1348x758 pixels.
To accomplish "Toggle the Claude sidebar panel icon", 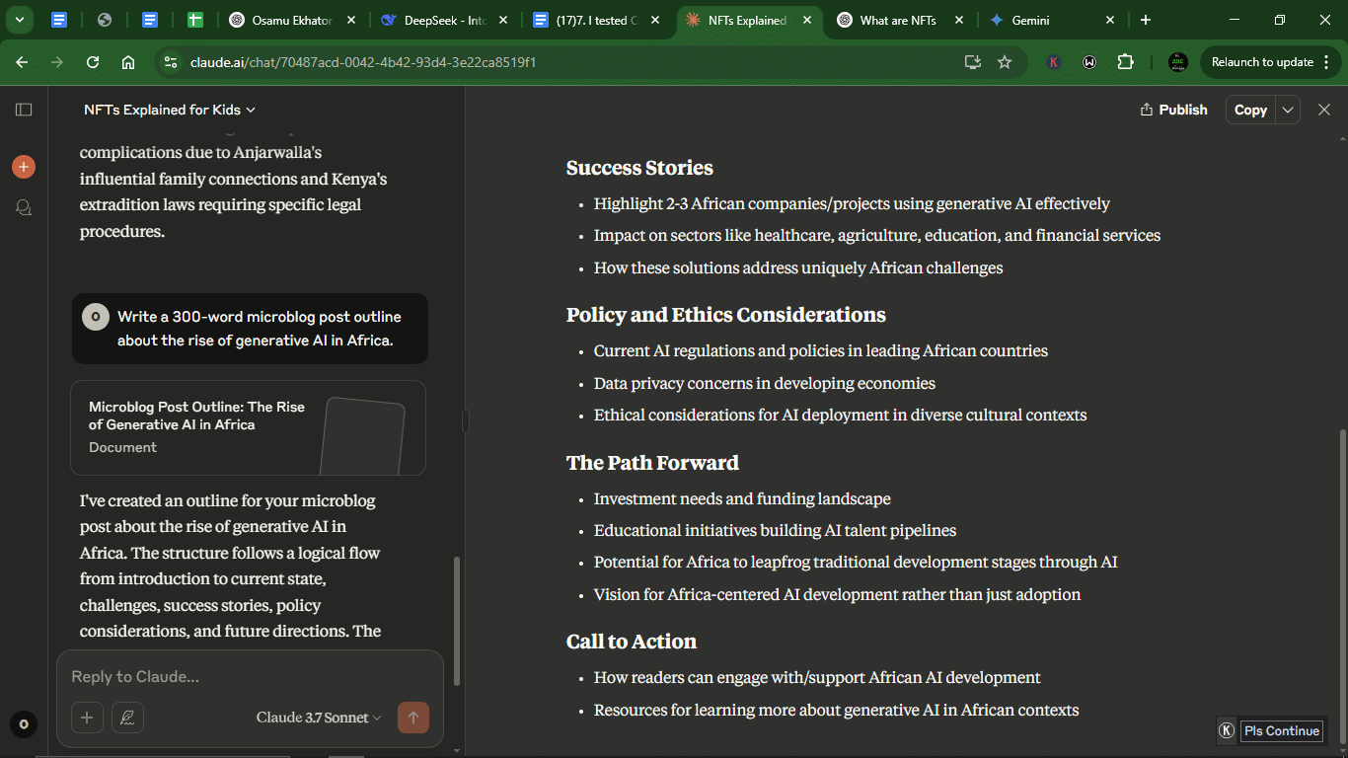I will pos(24,110).
